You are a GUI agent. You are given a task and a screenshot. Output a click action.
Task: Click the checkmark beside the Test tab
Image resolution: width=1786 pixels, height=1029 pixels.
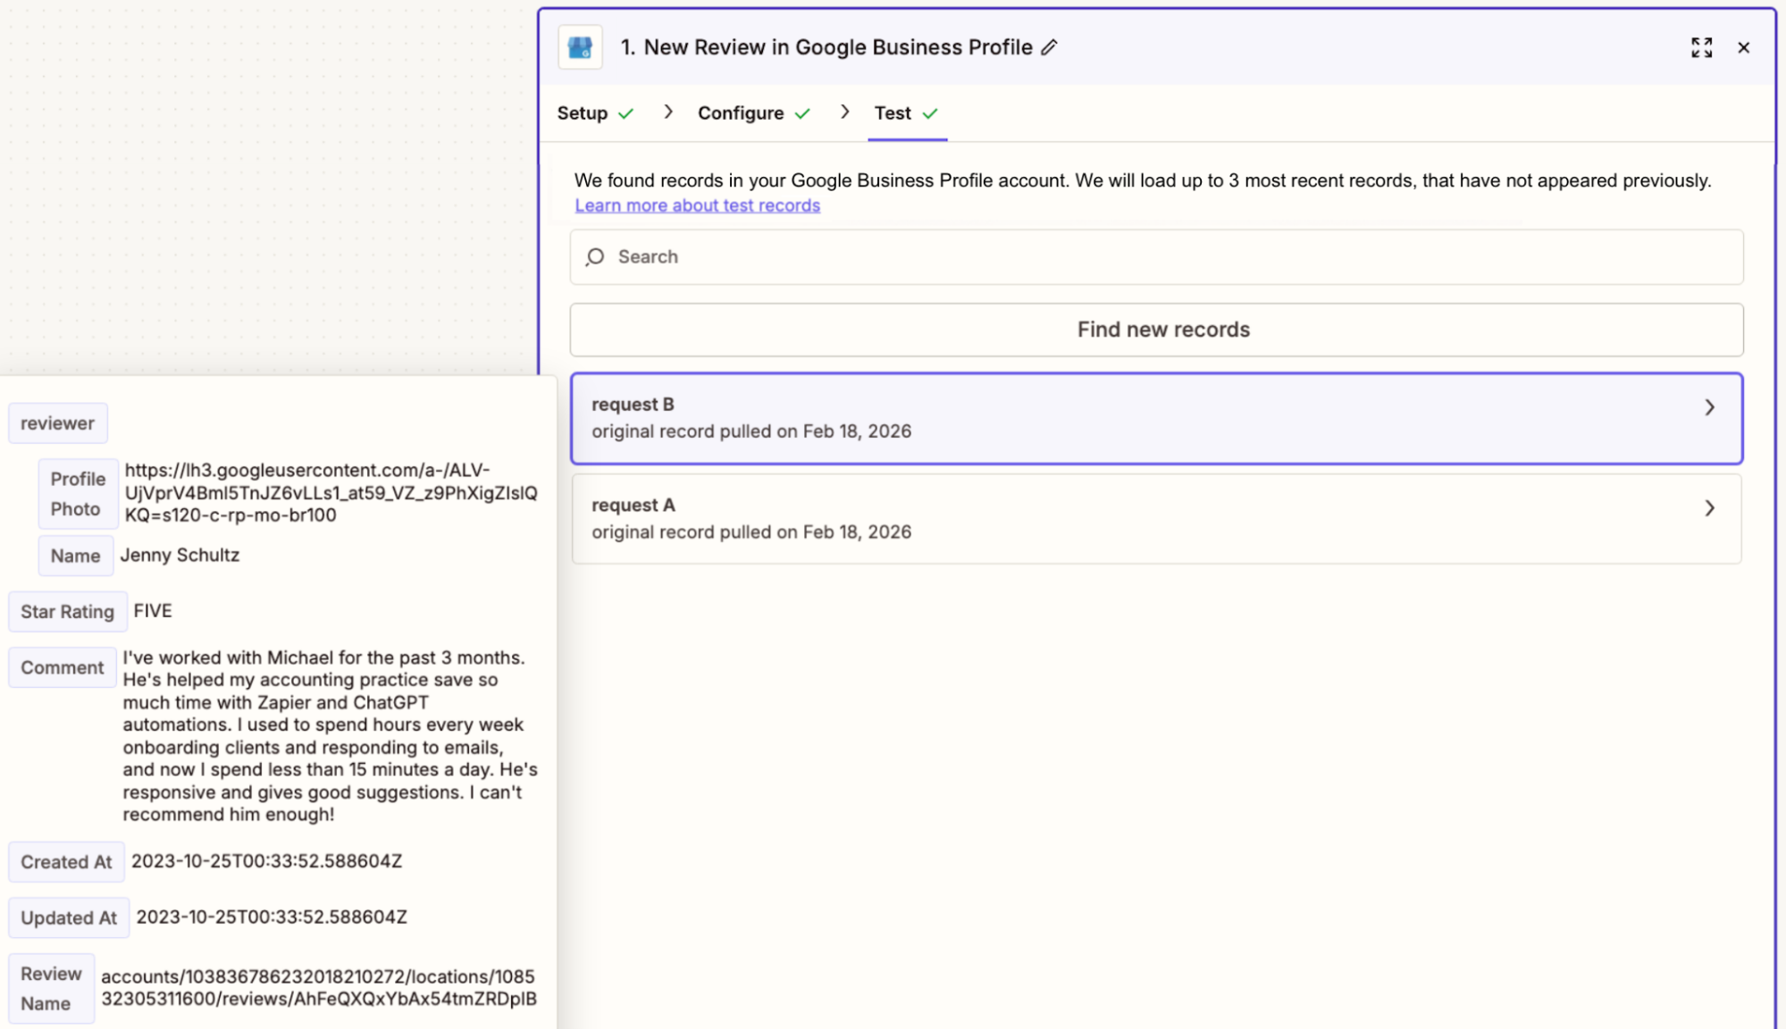[x=930, y=113]
